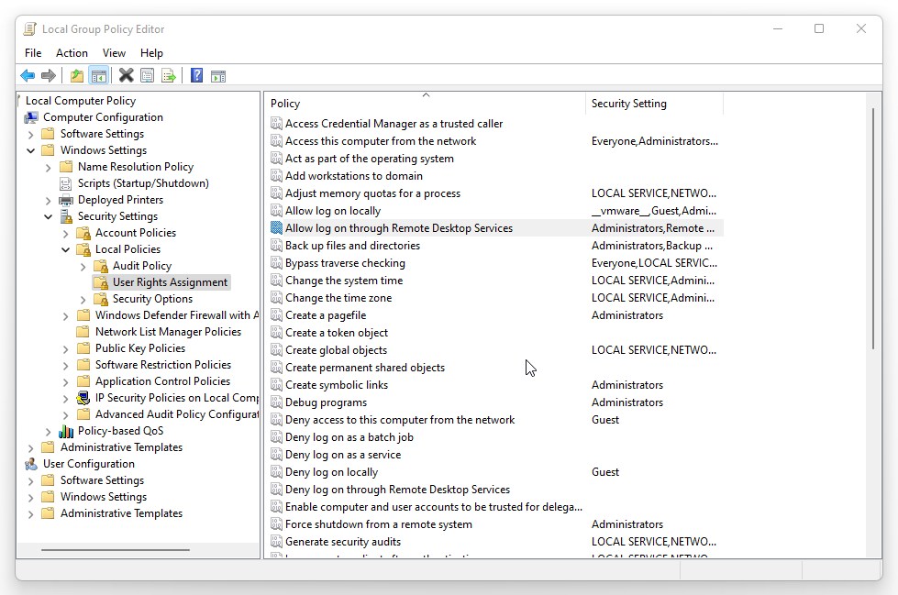Click the Back arrow toolbar icon

pyautogui.click(x=27, y=75)
